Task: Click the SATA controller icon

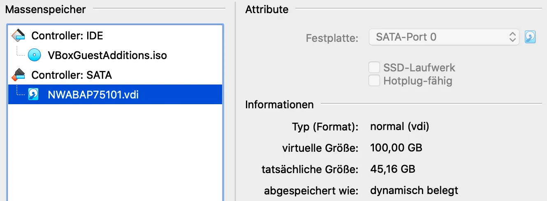Action: pos(18,75)
